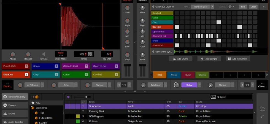
Task: Select the Drums sidebar icon
Action: [5, 114]
